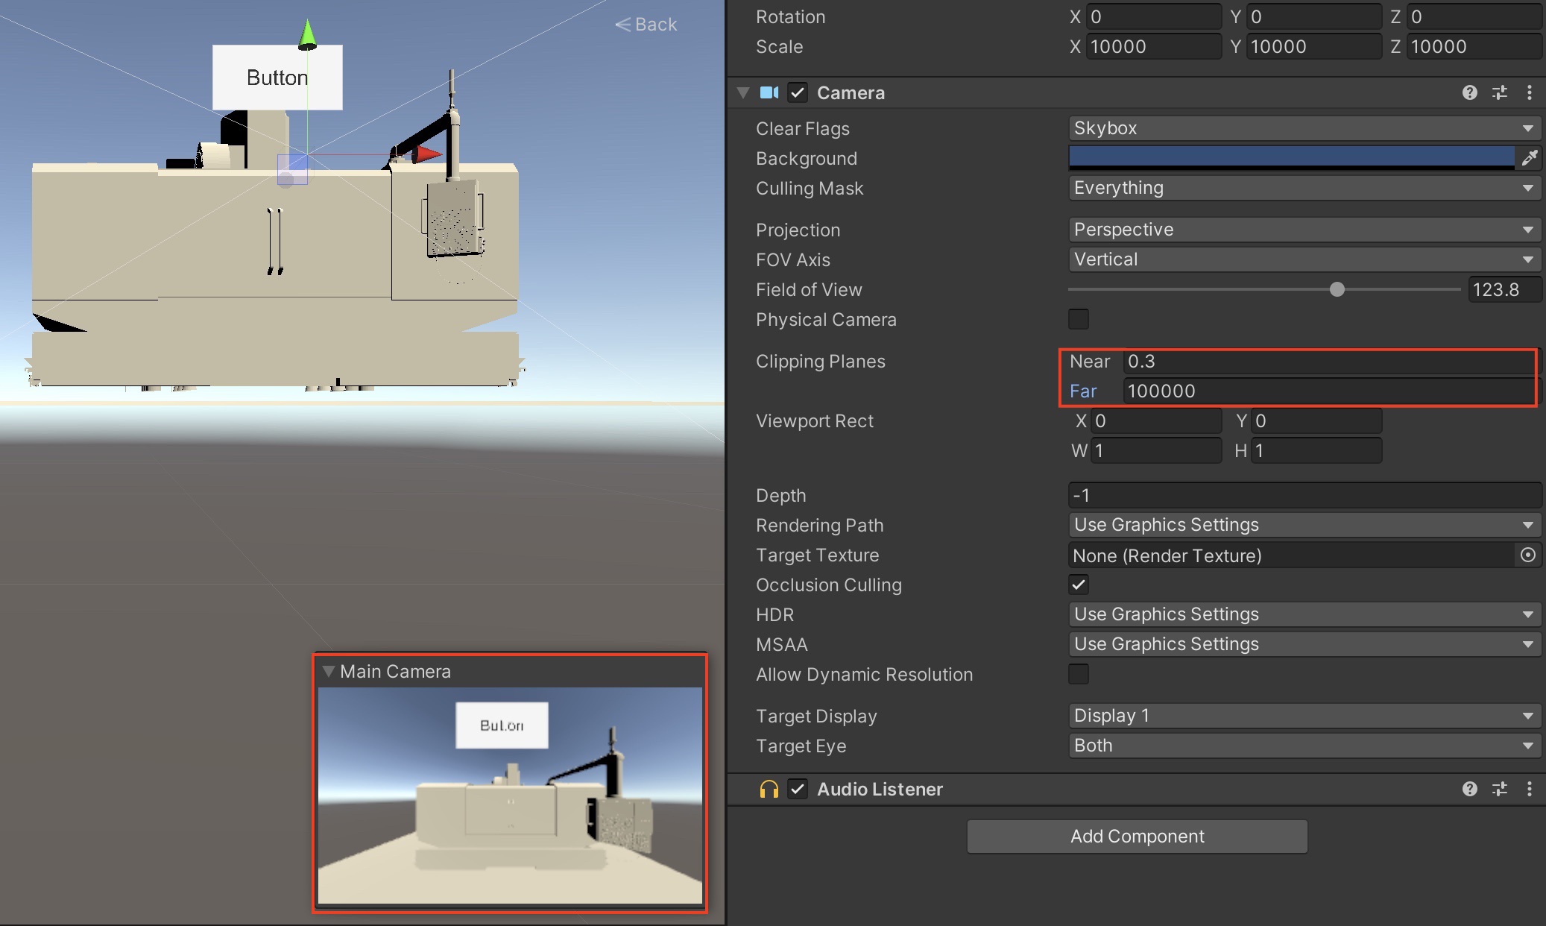Toggle Allow Dynamic Resolution checkbox
The height and width of the screenshot is (926, 1546).
tap(1078, 674)
